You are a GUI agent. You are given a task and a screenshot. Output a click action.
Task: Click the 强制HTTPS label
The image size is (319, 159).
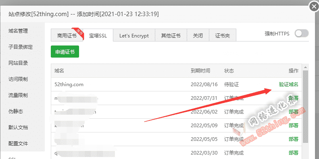[x=277, y=34]
